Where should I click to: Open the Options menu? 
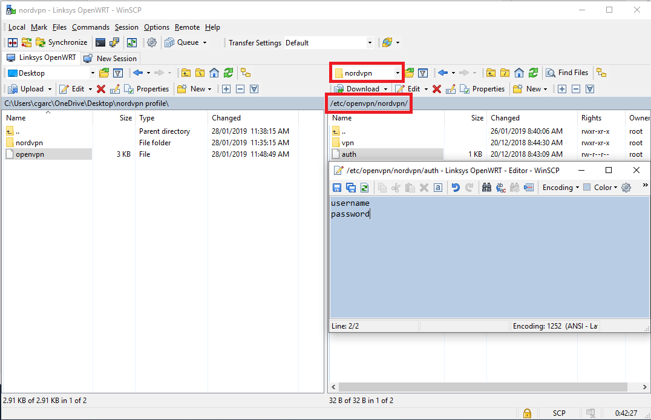point(157,27)
